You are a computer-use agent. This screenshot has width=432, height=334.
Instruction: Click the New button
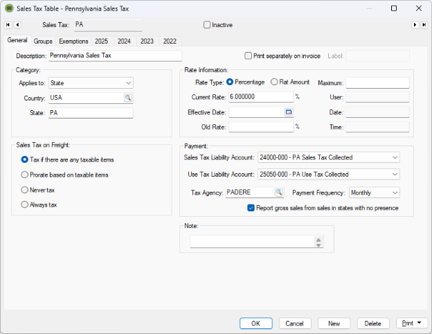(x=334, y=323)
